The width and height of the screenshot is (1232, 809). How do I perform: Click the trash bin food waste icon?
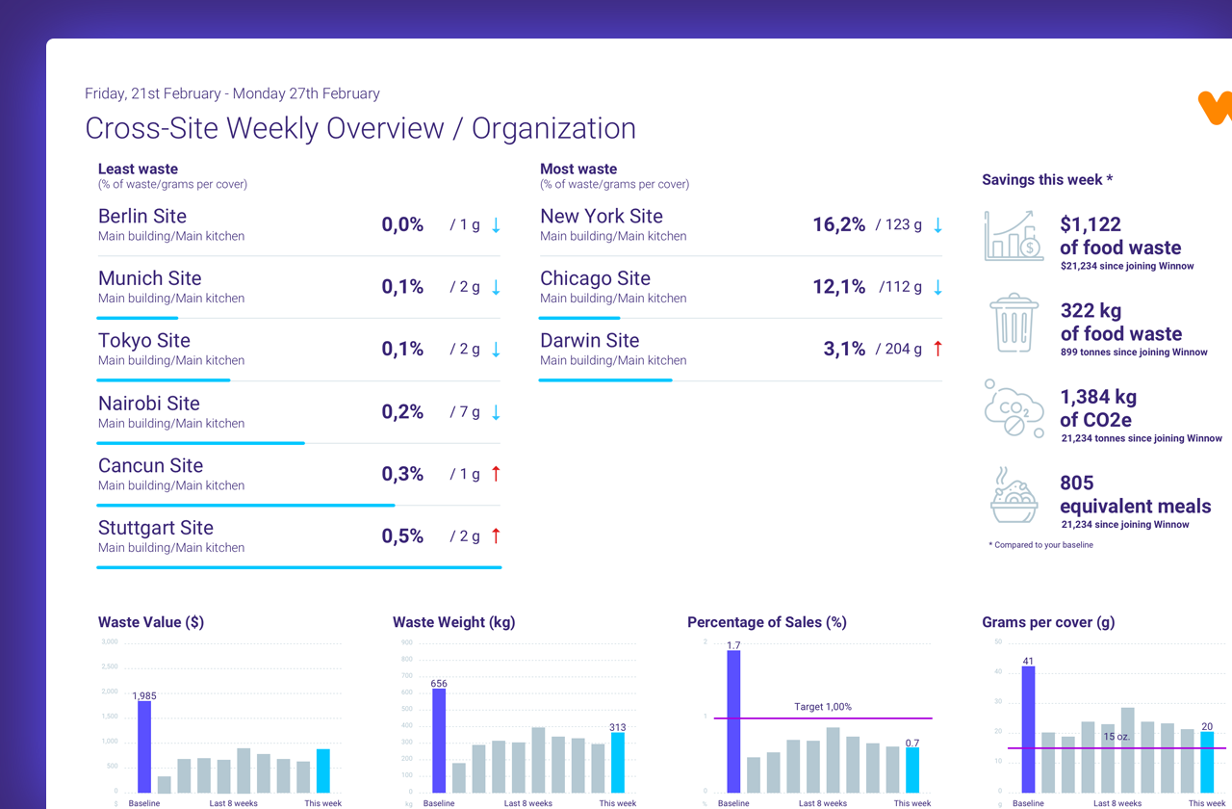click(x=1014, y=323)
